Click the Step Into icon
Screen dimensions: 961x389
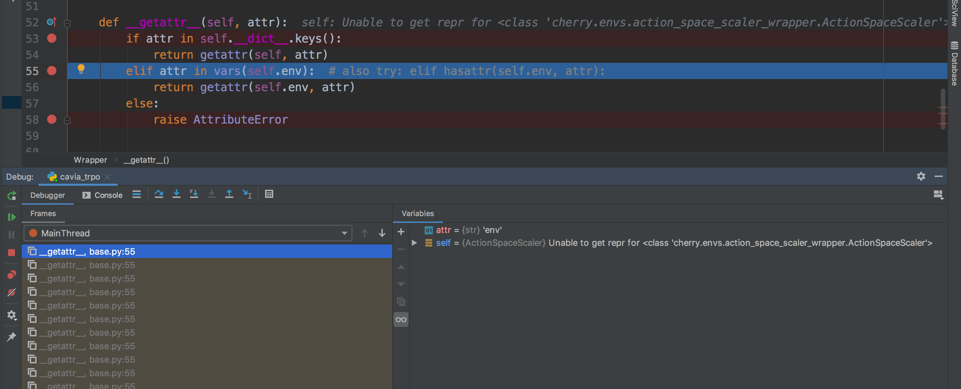pos(177,194)
